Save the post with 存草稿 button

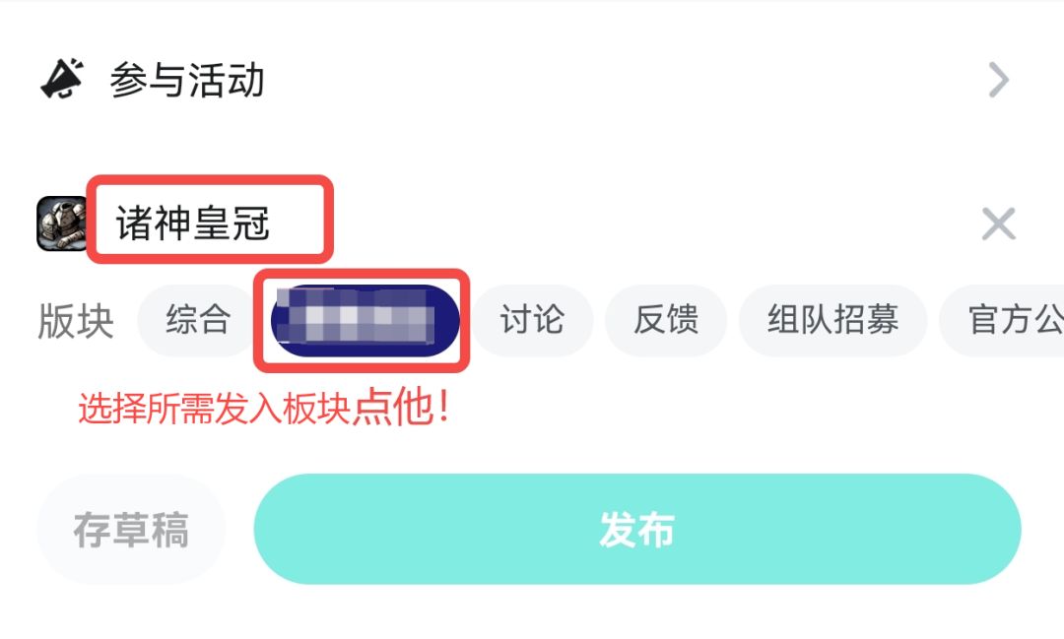coord(130,531)
